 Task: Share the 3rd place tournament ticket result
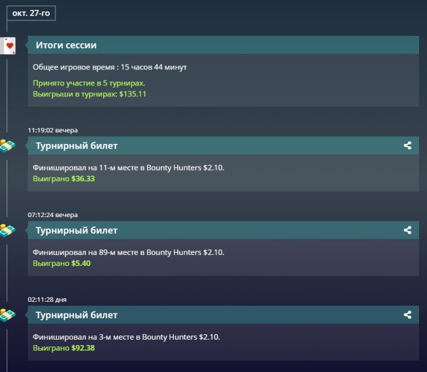(x=407, y=315)
